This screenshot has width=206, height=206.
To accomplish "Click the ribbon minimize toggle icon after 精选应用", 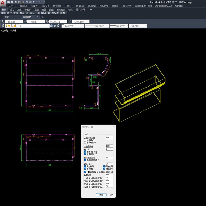I will coord(91,10).
